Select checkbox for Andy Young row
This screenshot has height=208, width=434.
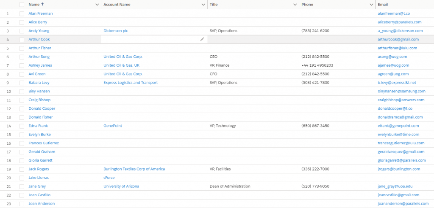22,31
